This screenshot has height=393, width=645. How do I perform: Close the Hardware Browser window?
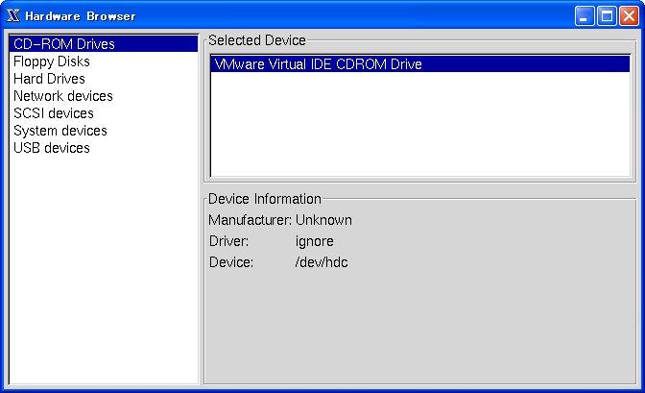629,16
